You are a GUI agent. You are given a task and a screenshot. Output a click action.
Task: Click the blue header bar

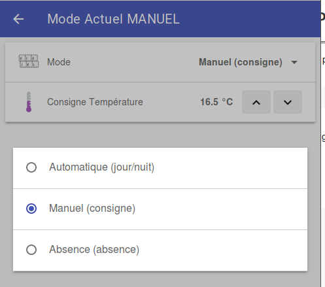[160, 19]
